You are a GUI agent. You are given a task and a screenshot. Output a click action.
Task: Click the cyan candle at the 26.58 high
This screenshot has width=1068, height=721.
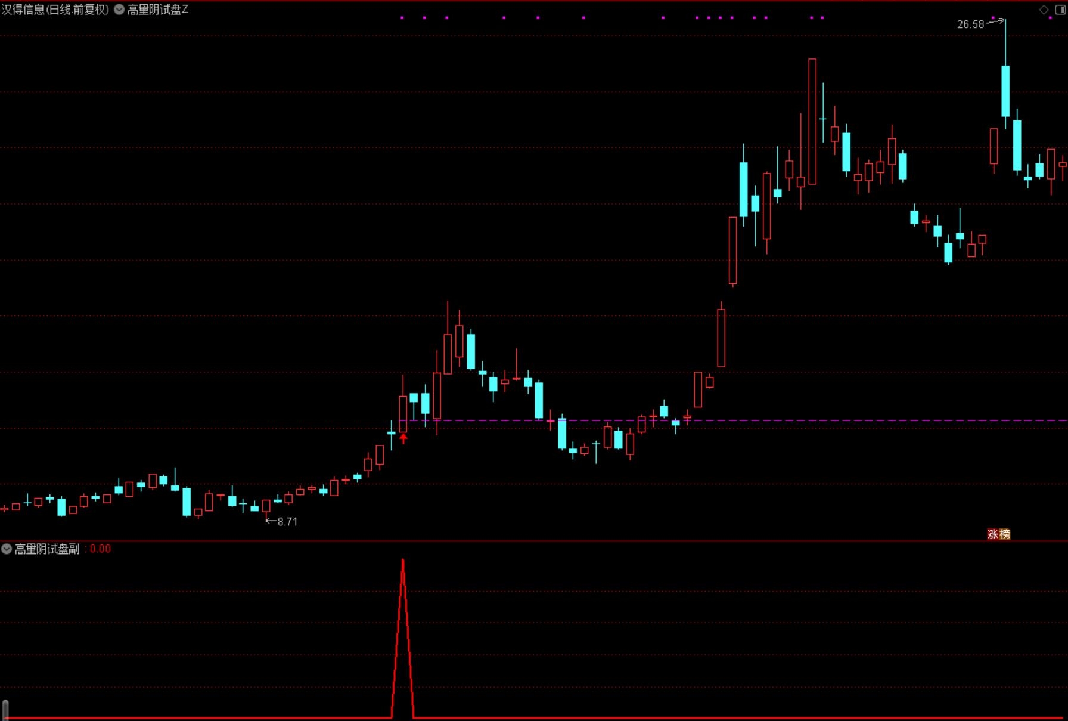1005,91
